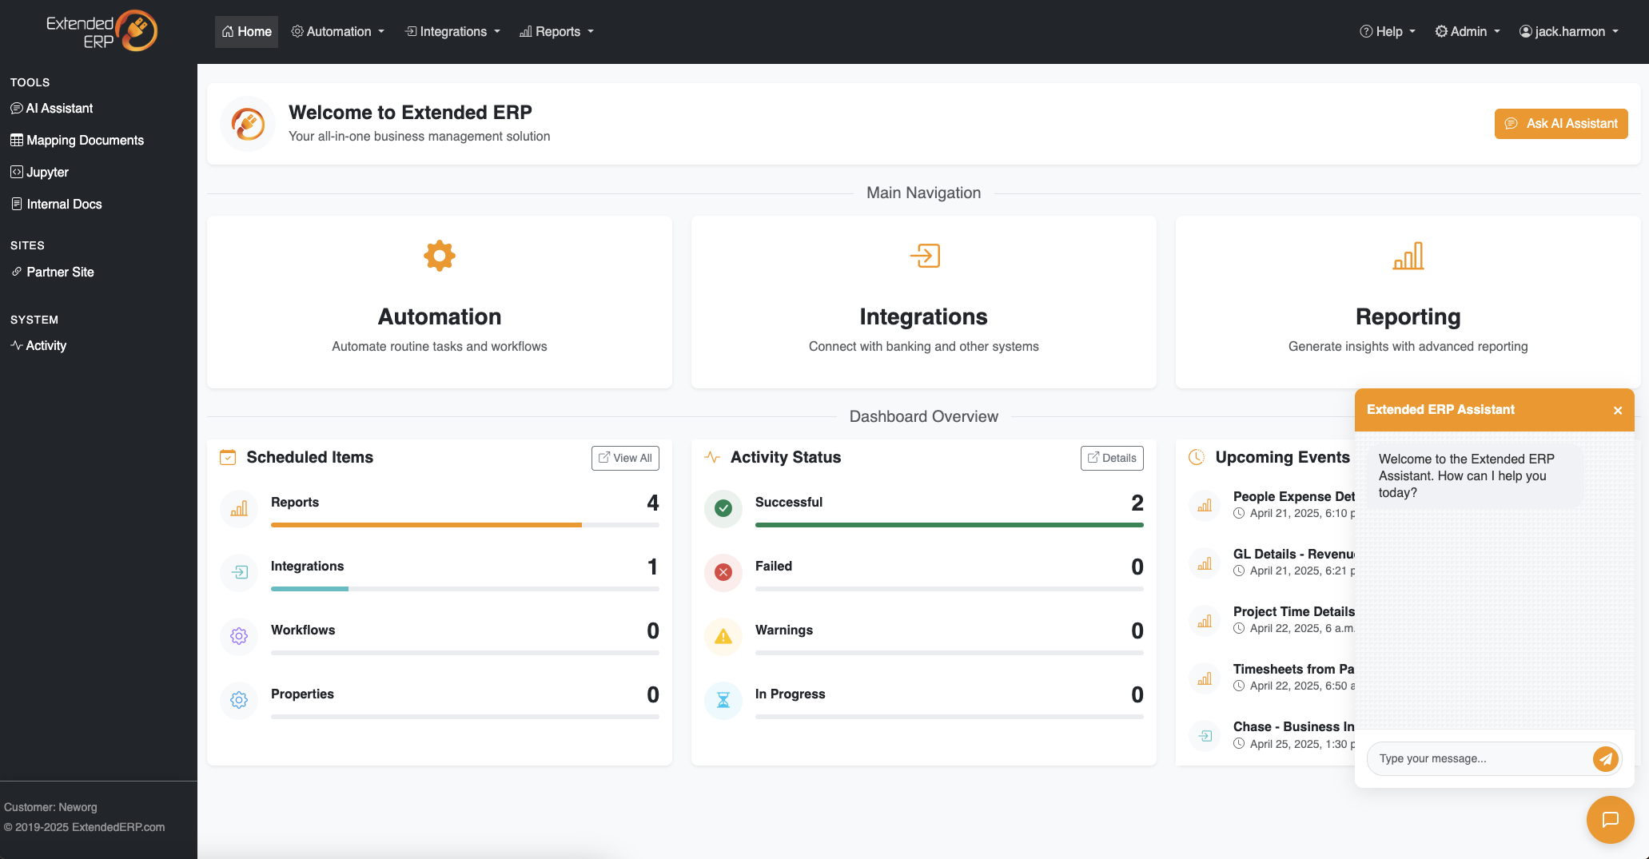Click the ExtendedERP.com copyright text
The image size is (1649, 859).
(85, 827)
